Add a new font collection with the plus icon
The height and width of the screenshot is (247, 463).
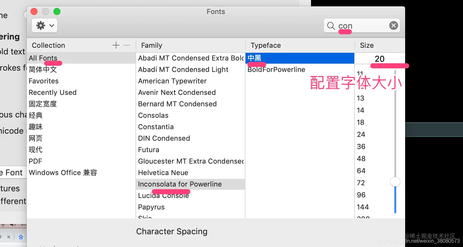coord(116,45)
